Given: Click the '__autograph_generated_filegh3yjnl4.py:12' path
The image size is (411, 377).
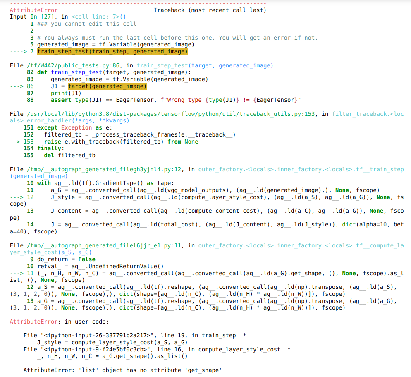Looking at the screenshot, I should pos(104,170).
